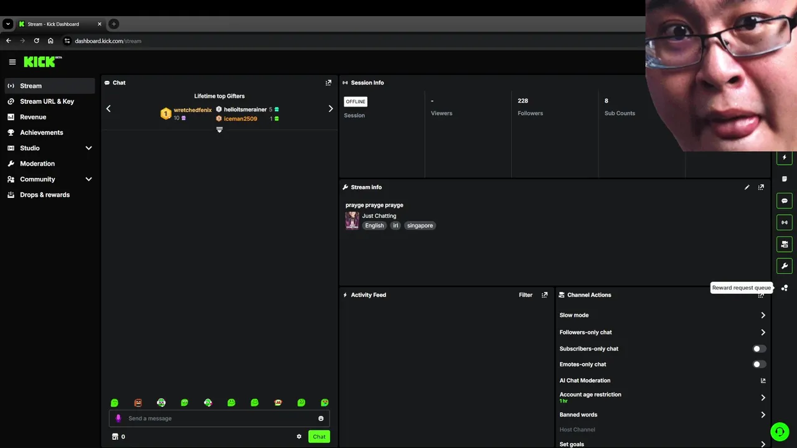Toggle Emotes-only chat switch
797x448 pixels.
[759, 365]
